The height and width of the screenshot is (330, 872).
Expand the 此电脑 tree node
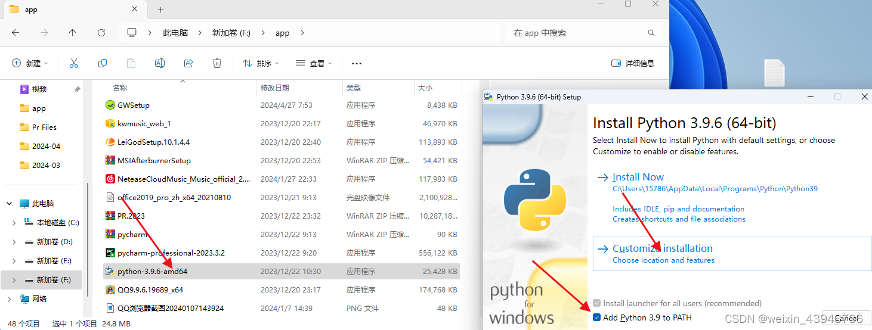[x=10, y=203]
